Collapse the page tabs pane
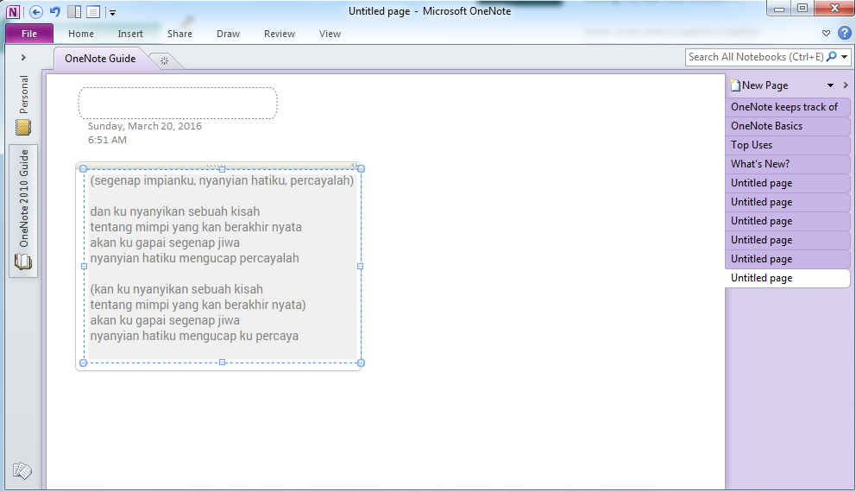856x492 pixels. point(846,85)
